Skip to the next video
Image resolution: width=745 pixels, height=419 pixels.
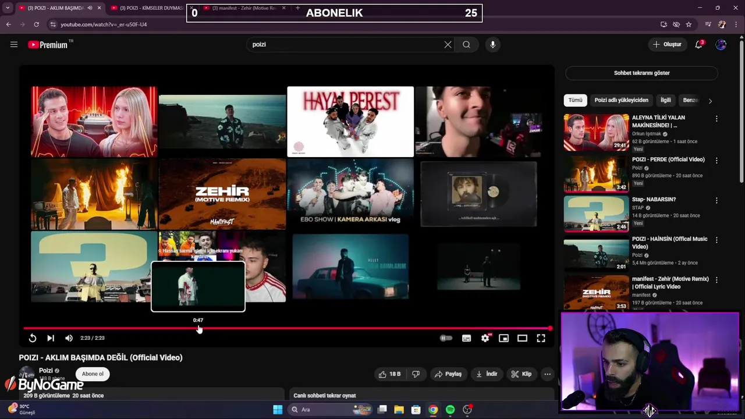point(51,338)
